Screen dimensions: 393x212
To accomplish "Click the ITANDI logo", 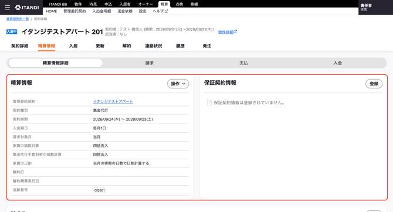I will coord(27,8).
